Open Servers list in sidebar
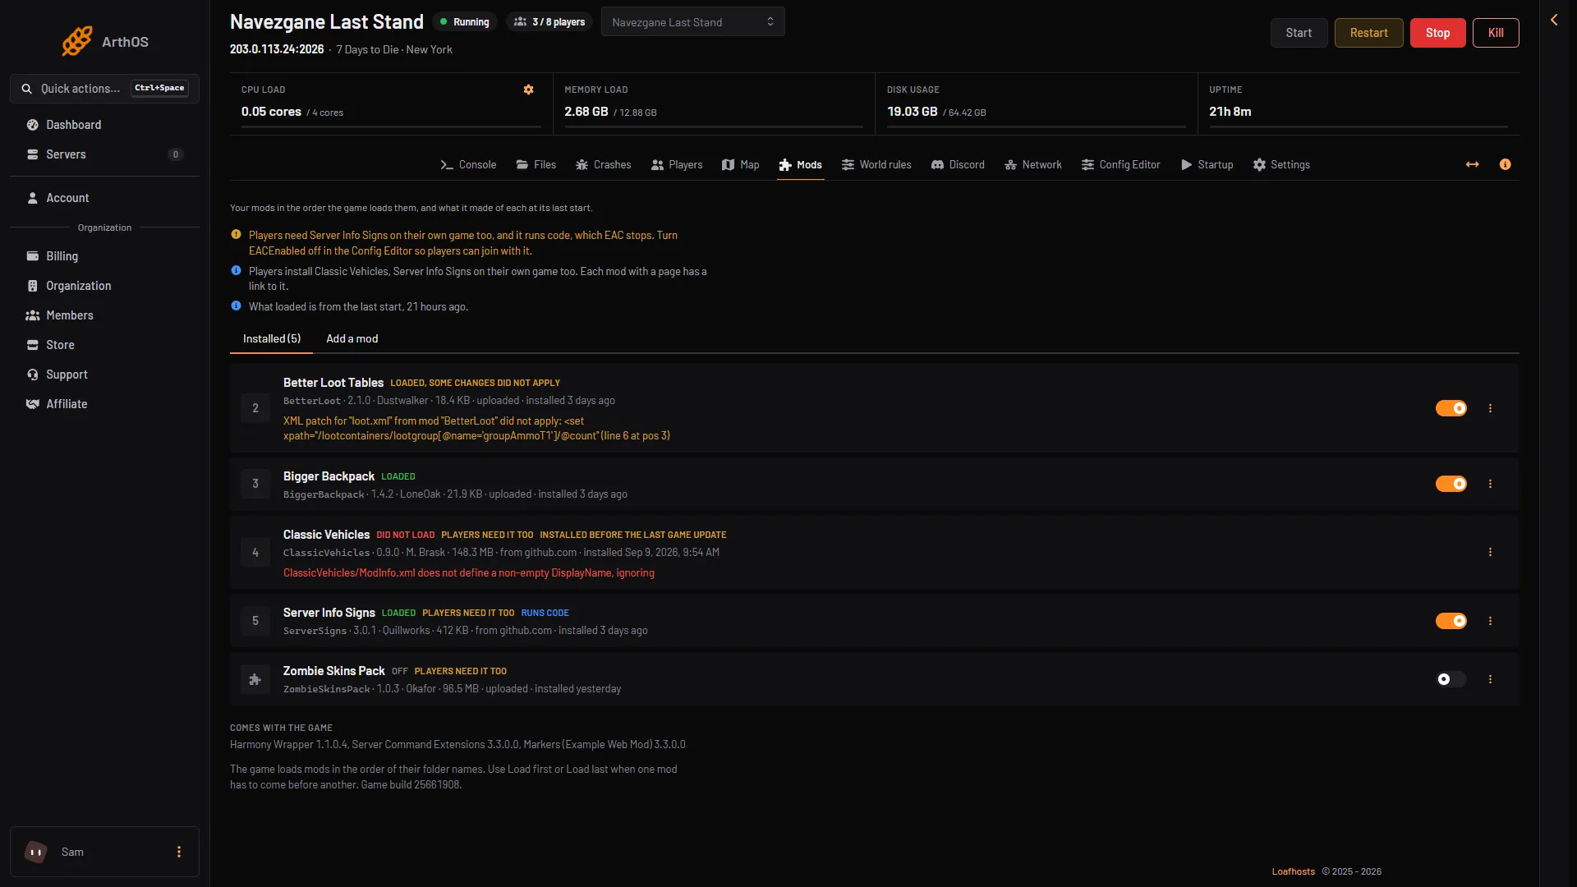This screenshot has height=887, width=1577. 104,154
